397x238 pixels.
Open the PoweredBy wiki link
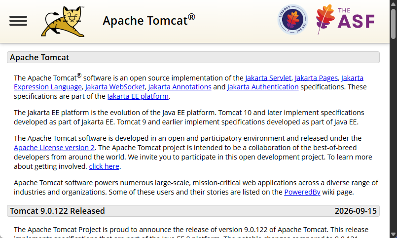pos(302,192)
